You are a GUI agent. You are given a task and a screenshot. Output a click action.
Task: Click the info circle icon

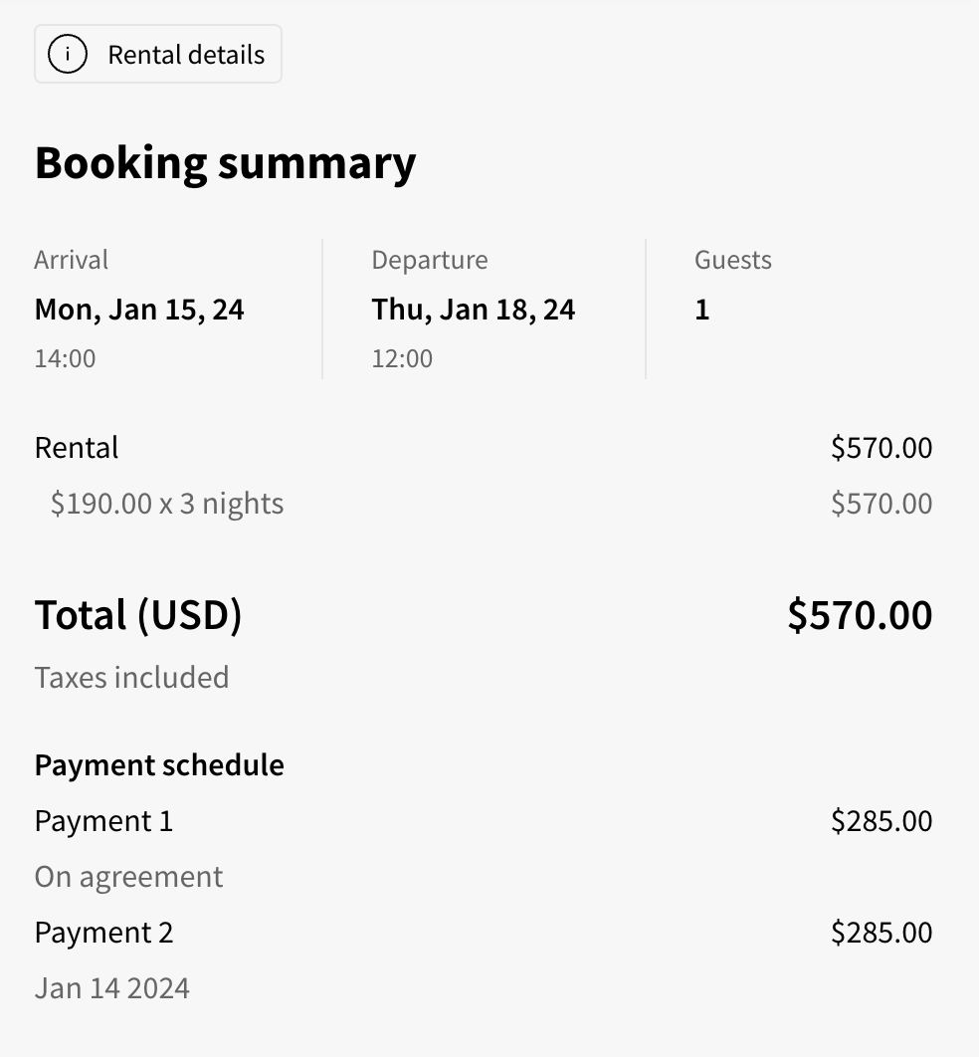pos(68,54)
